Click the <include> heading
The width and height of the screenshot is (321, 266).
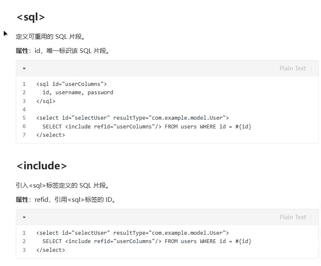click(x=42, y=166)
